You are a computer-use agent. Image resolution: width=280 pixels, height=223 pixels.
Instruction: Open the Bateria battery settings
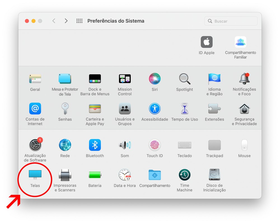click(95, 175)
